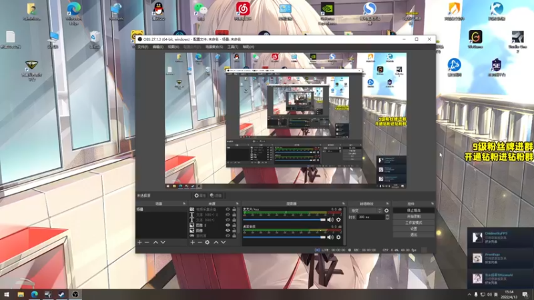Remove selected source with minus icon
This screenshot has width=534, height=300.
(200, 242)
